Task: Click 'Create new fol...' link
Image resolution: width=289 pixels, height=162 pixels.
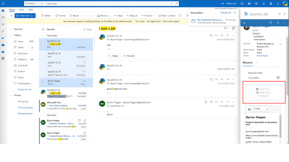Action: (x=25, y=89)
